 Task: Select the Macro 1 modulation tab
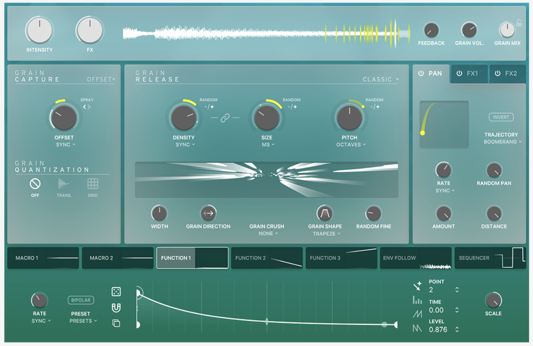(x=43, y=258)
